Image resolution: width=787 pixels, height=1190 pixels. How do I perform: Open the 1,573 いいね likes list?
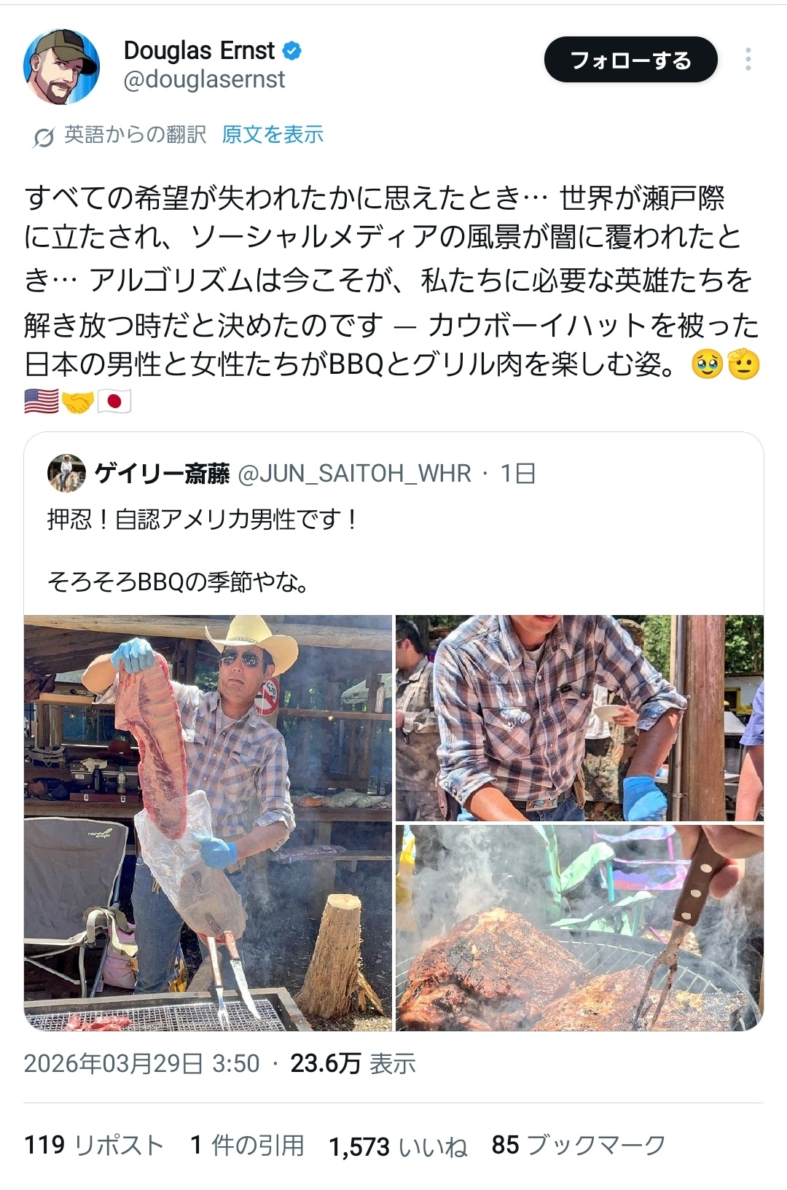(398, 1147)
